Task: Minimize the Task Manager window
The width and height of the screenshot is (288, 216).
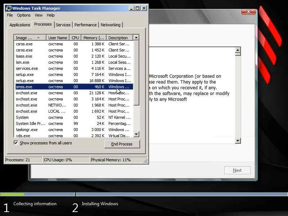Action: click(131, 8)
